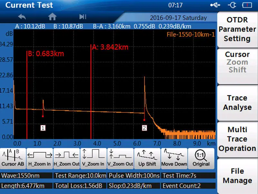Move trace down with Move Down
This screenshot has width=258, height=194.
tap(174, 158)
